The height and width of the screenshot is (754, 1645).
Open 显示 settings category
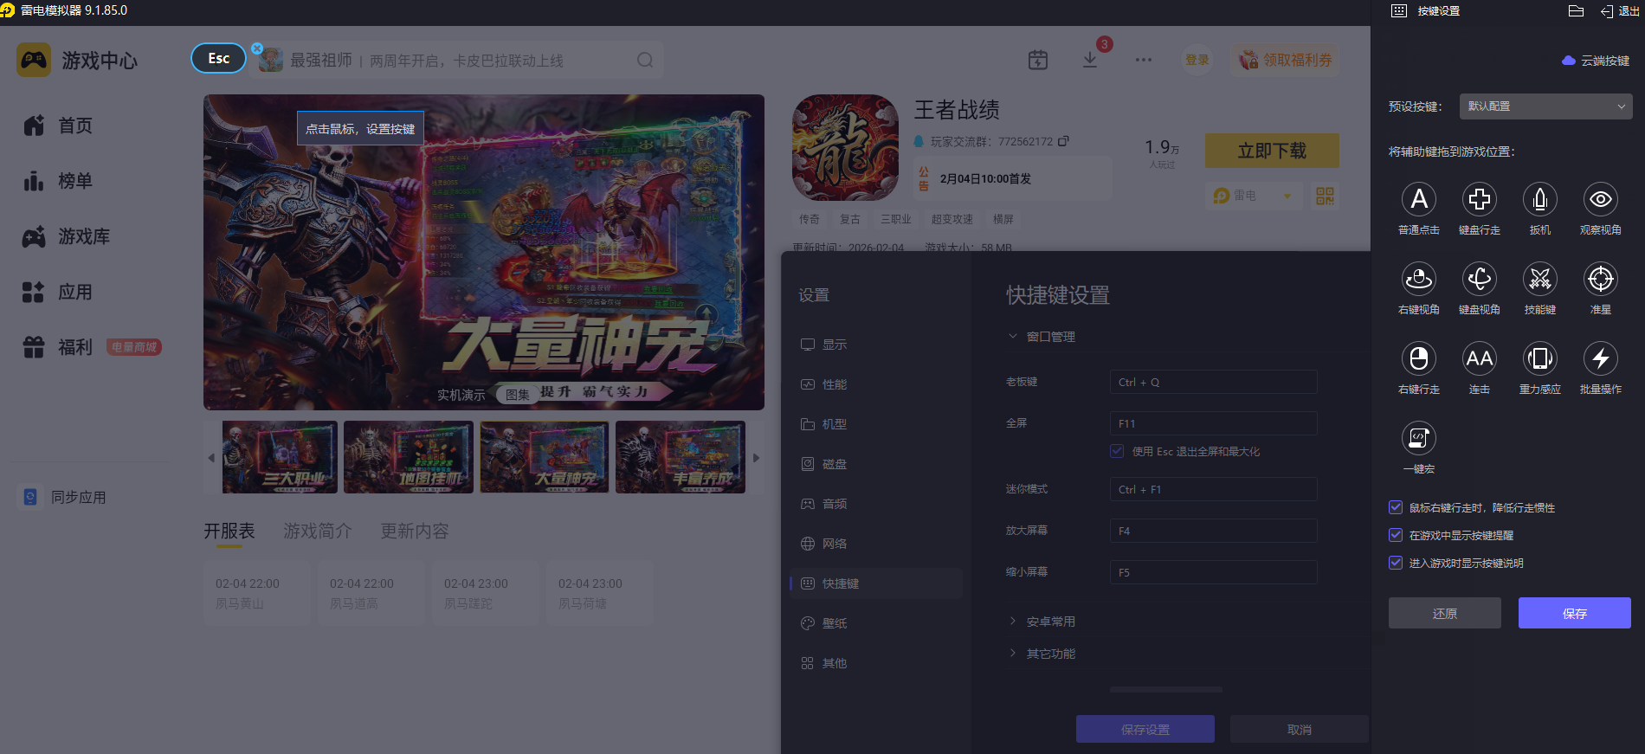click(x=876, y=345)
